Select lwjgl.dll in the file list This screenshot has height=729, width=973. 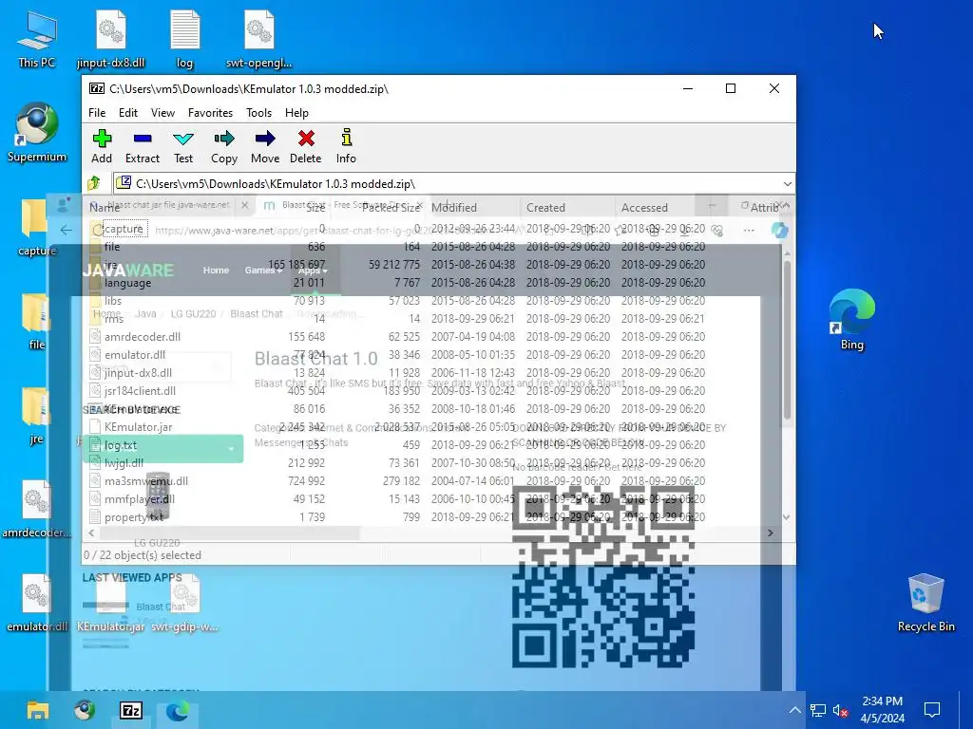pyautogui.click(x=124, y=463)
